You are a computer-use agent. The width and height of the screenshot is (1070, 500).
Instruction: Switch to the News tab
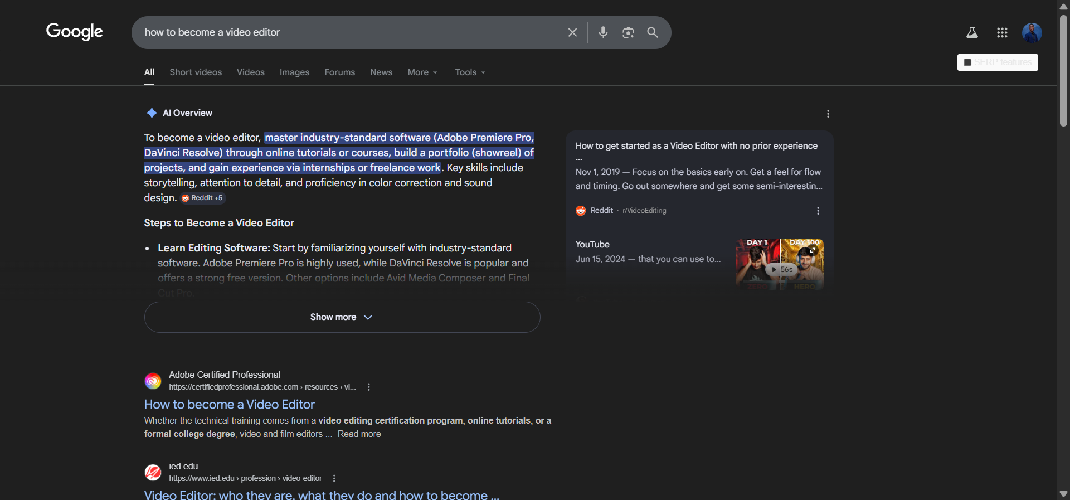[381, 72]
